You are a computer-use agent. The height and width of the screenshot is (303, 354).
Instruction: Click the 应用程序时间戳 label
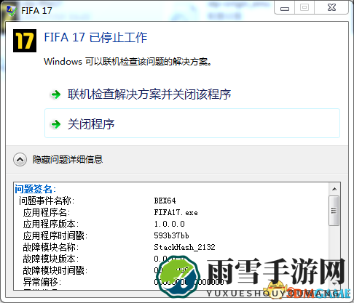point(55,235)
